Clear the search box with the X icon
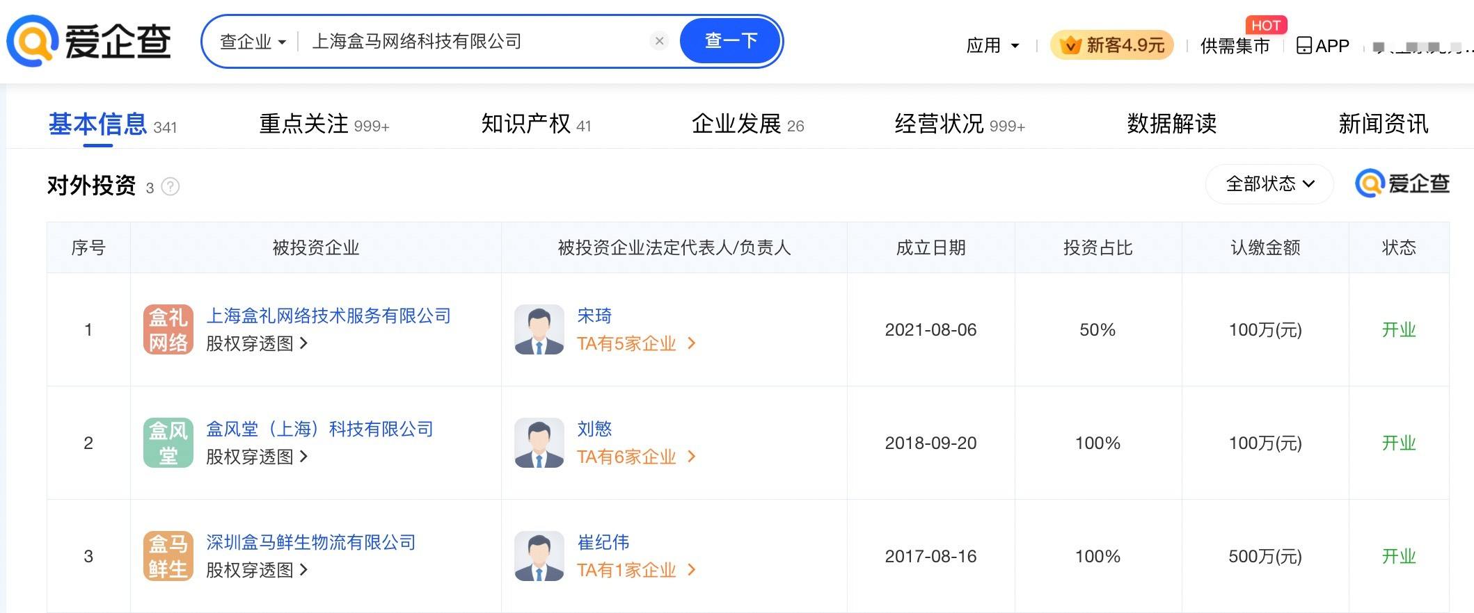This screenshot has height=613, width=1474. [659, 41]
